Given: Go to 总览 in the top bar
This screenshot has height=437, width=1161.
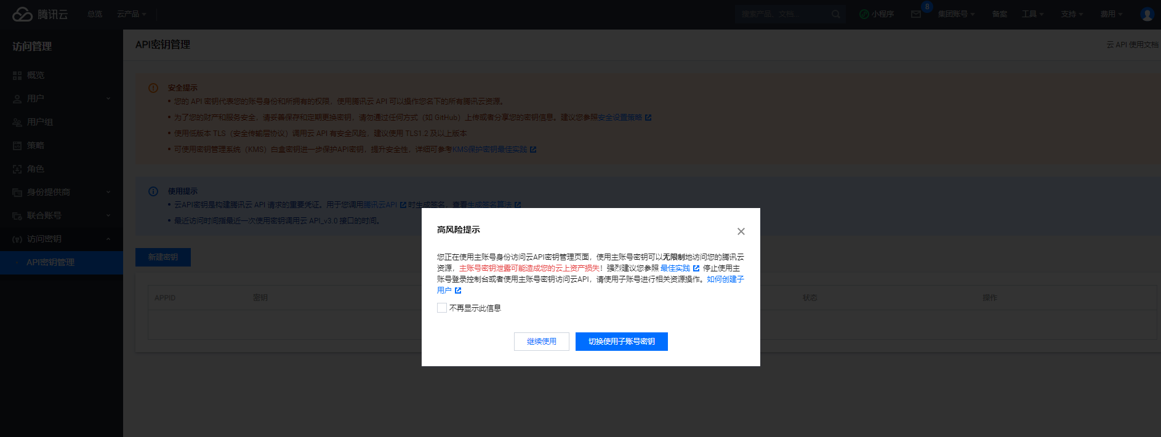Looking at the screenshot, I should point(95,14).
